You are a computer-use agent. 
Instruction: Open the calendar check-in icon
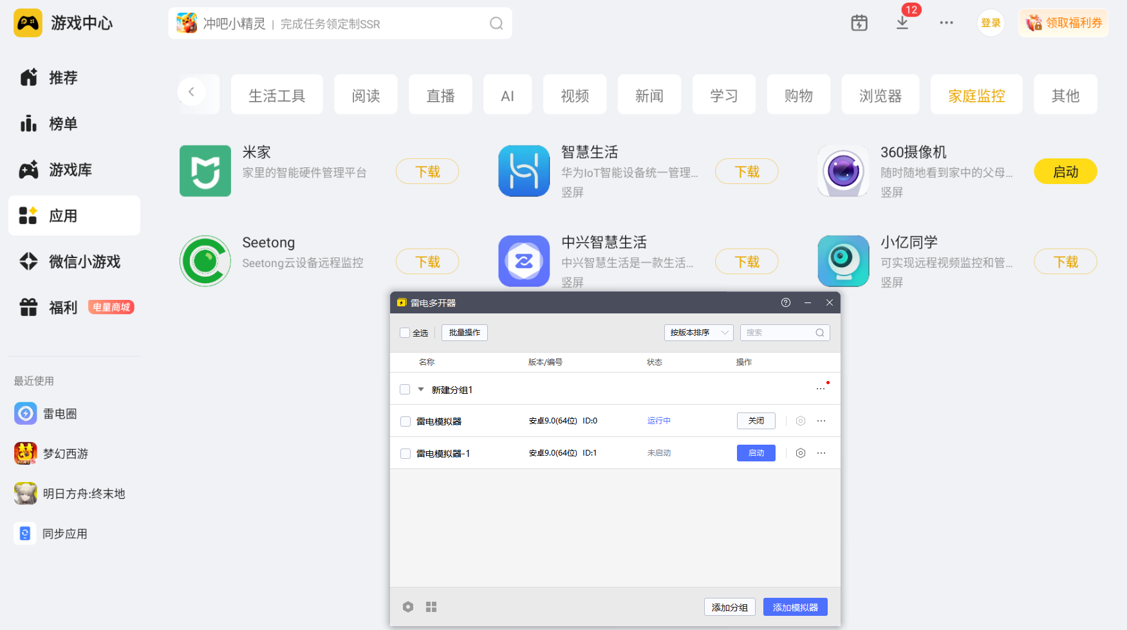coord(859,23)
